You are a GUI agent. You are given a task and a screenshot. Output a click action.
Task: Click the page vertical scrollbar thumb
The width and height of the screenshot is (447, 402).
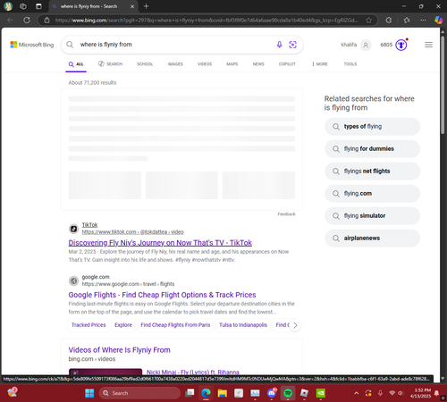click(x=443, y=85)
